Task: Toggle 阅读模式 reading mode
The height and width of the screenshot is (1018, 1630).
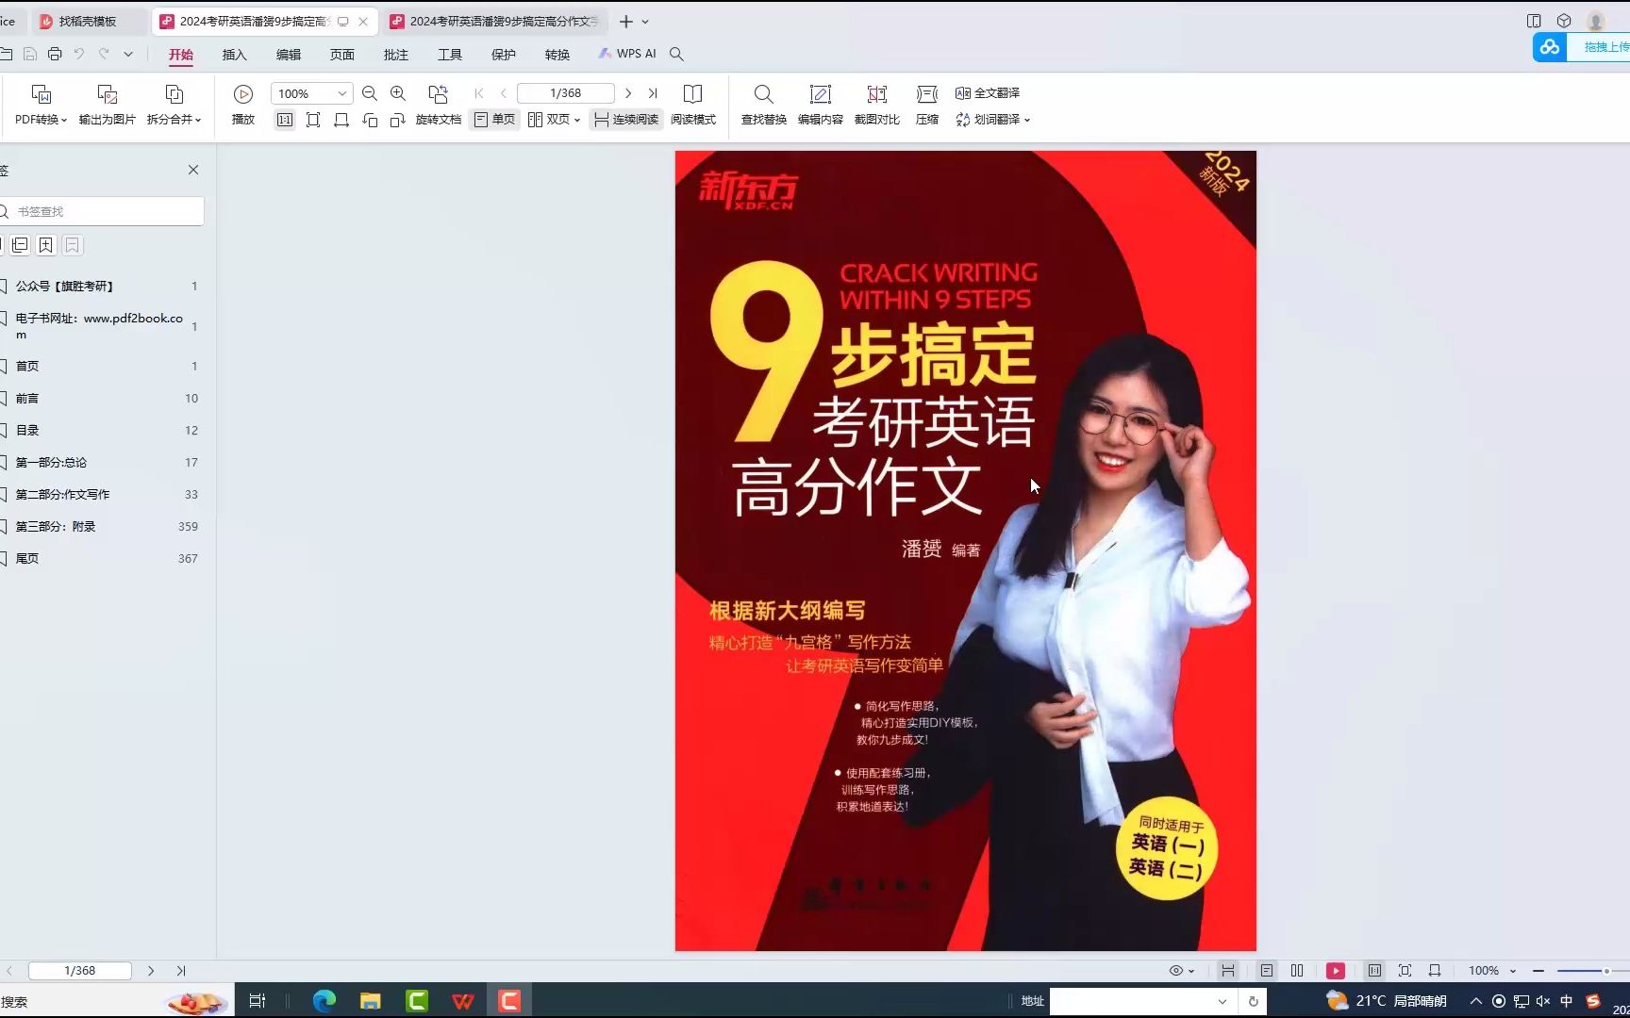Action: coord(693,104)
